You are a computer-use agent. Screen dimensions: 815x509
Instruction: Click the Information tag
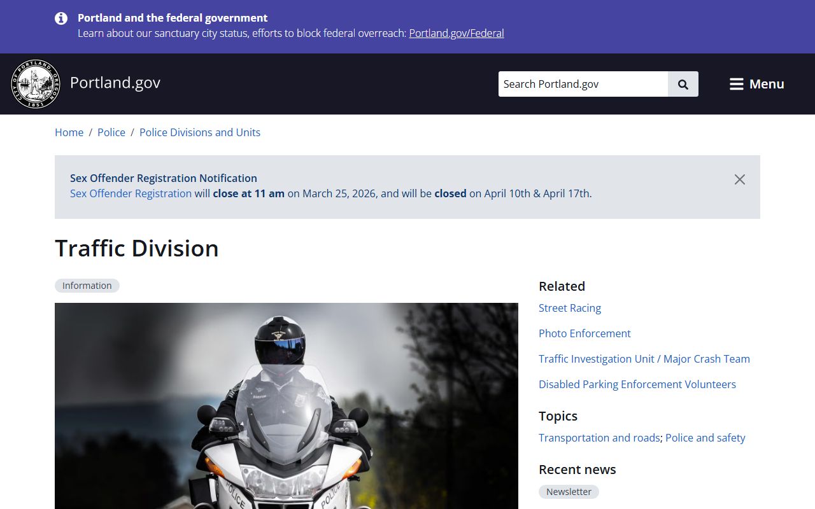point(87,286)
